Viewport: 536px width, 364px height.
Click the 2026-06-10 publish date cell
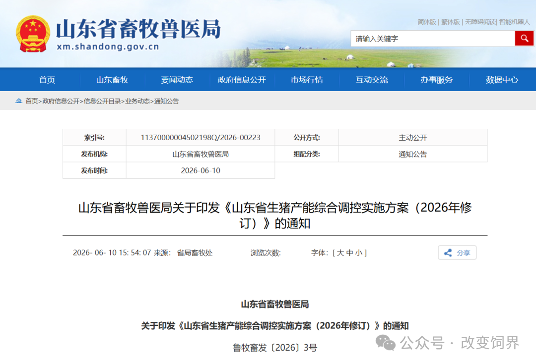[x=201, y=170]
